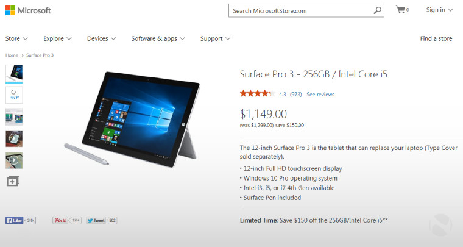
Task: Click the Pin it button
Action: point(60,220)
